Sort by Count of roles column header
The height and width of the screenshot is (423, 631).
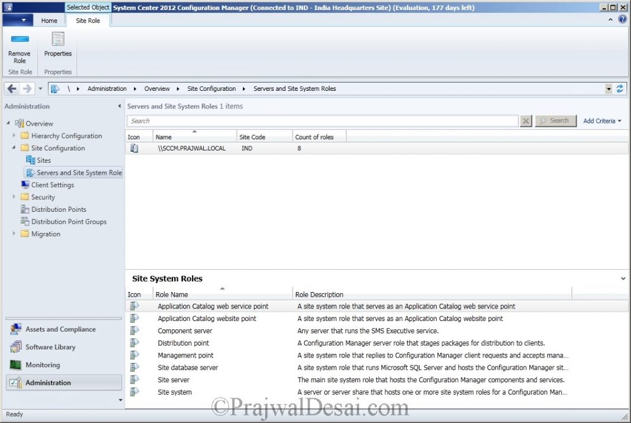click(x=319, y=137)
